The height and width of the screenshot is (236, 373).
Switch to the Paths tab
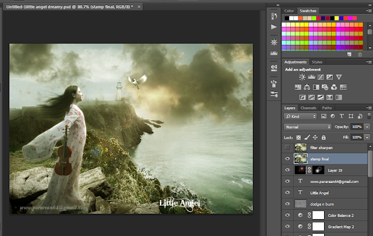tap(327, 108)
